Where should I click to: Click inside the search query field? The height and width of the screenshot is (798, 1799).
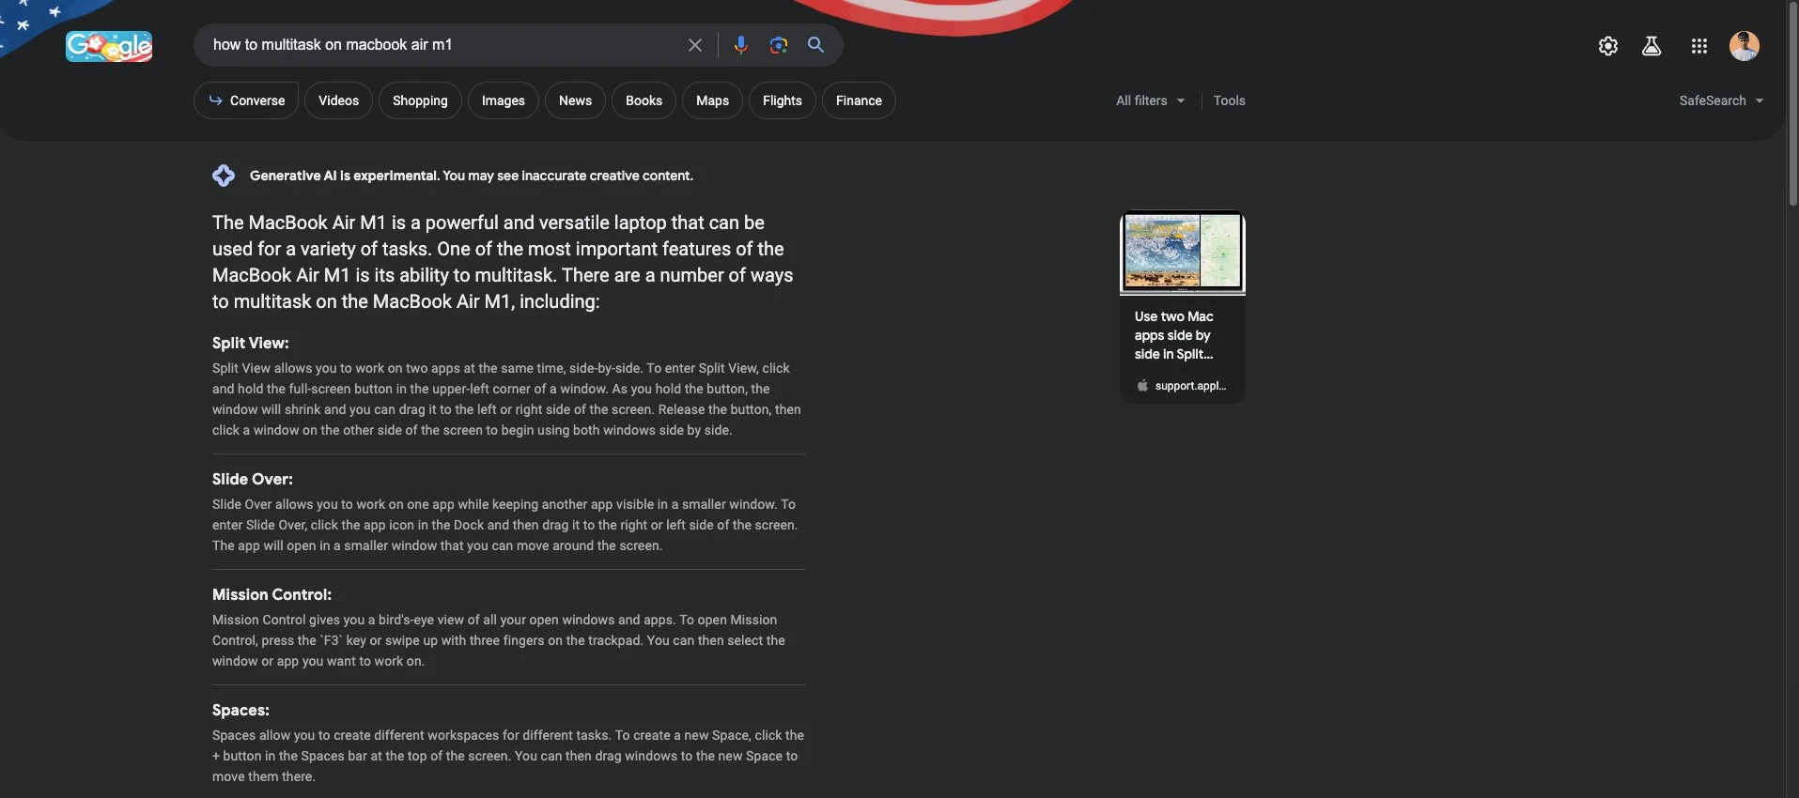[x=442, y=45]
